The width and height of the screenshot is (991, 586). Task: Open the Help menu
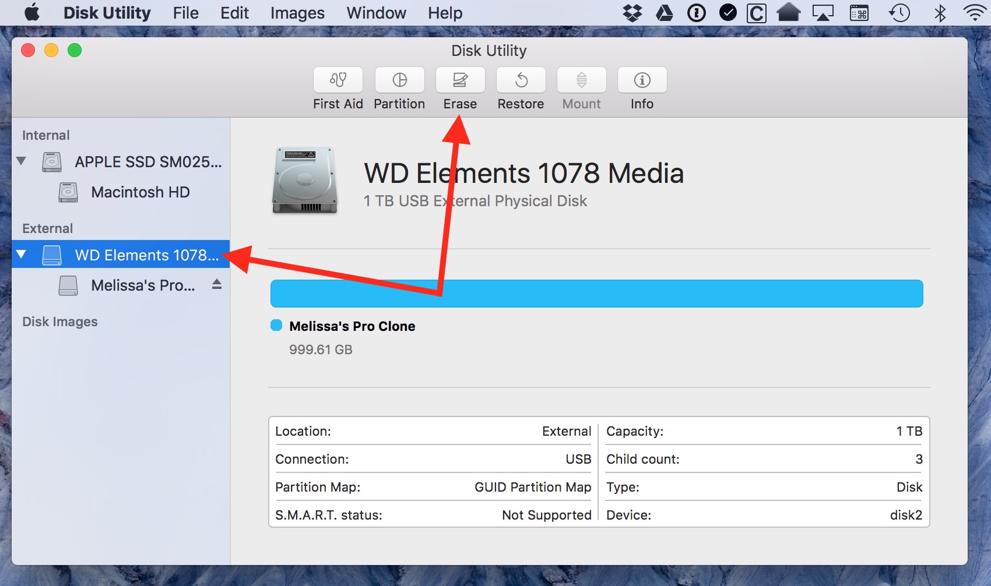[x=445, y=13]
